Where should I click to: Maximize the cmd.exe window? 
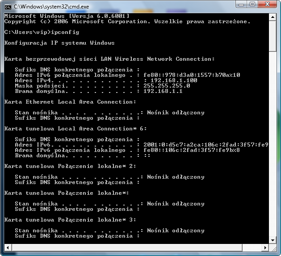[252, 5]
